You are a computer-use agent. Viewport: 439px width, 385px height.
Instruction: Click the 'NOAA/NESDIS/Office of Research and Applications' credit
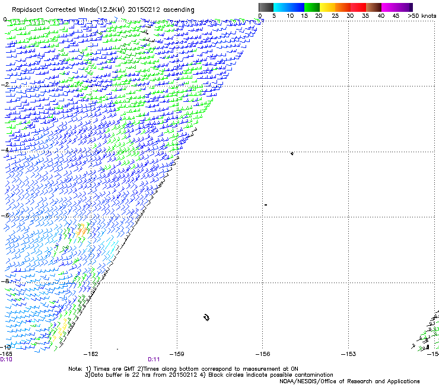pyautogui.click(x=349, y=381)
